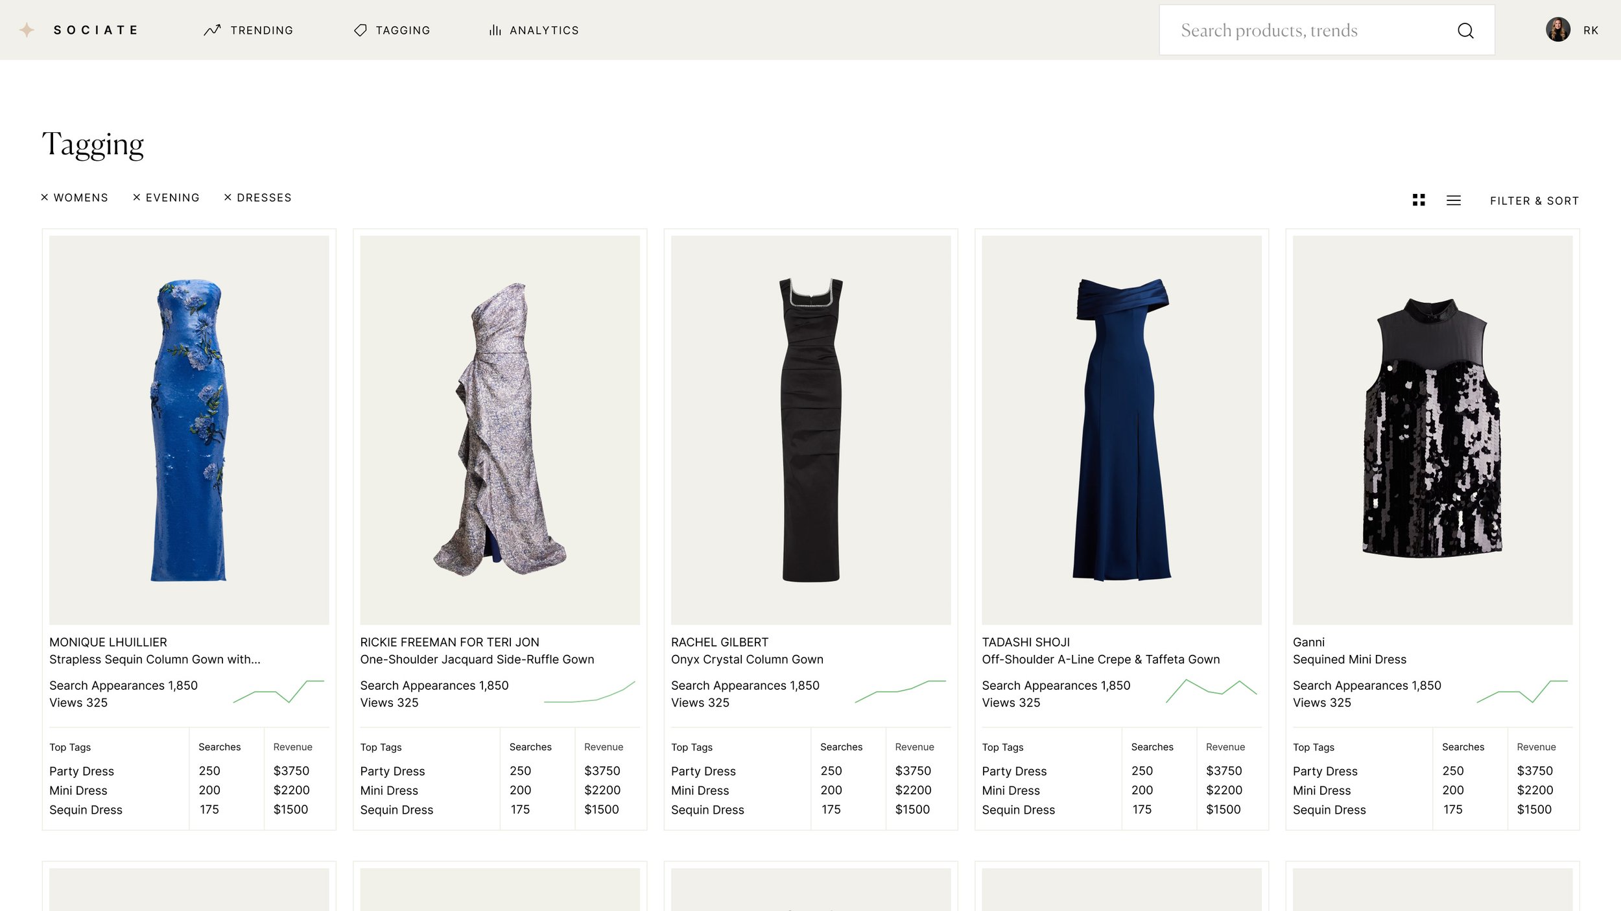This screenshot has height=911, width=1621.
Task: Click the MONIQUE LHUILLIER brand name
Action: pyautogui.click(x=108, y=642)
